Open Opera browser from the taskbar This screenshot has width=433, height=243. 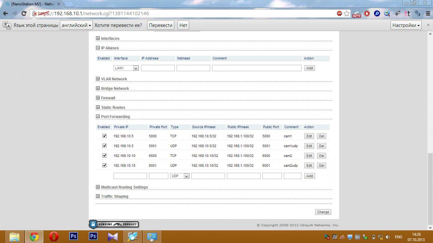(54, 237)
